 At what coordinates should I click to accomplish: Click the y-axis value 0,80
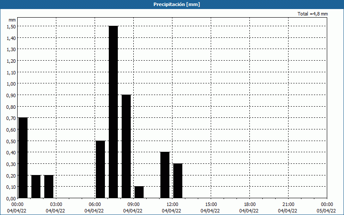click(11, 107)
